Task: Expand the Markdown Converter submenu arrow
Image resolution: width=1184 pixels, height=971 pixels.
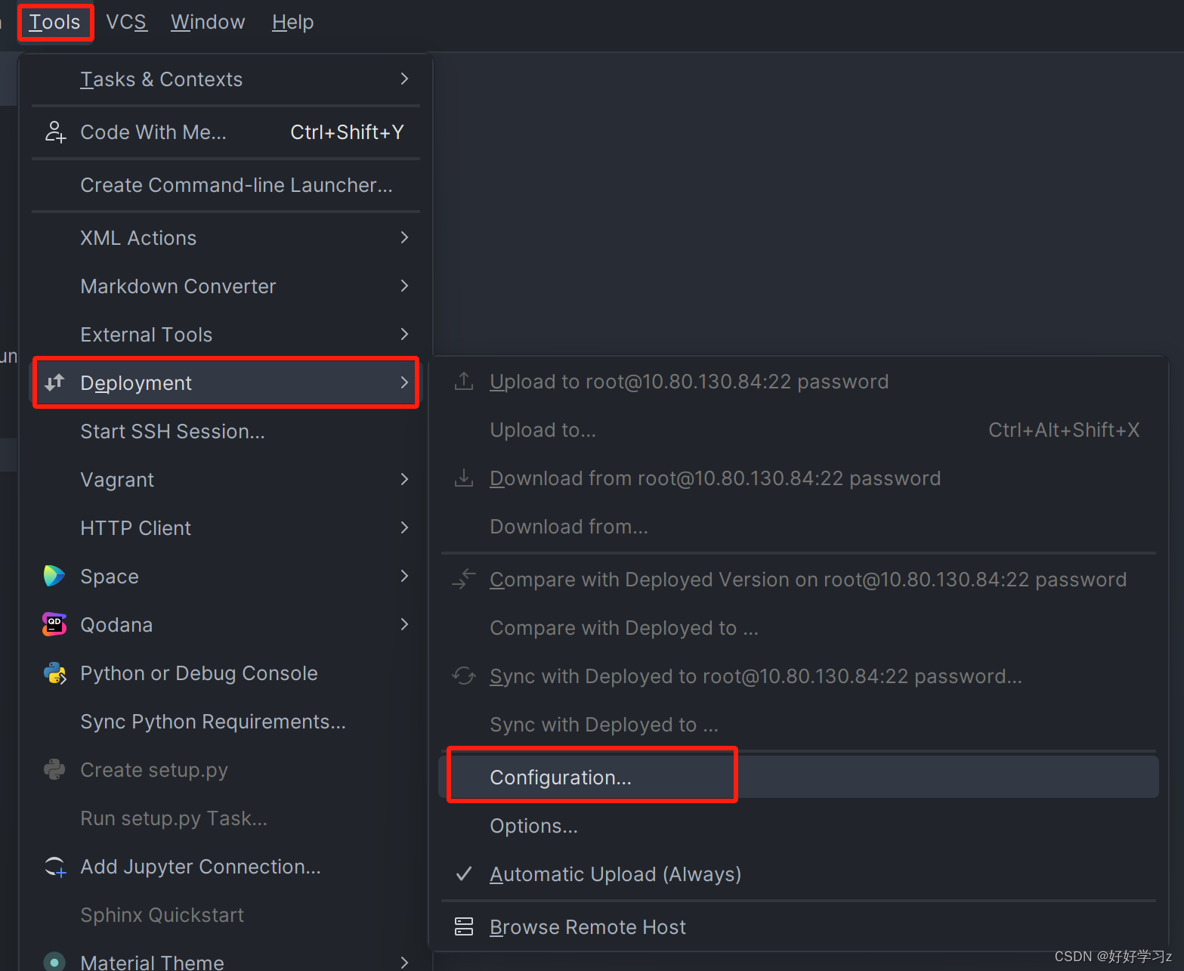Action: point(404,286)
